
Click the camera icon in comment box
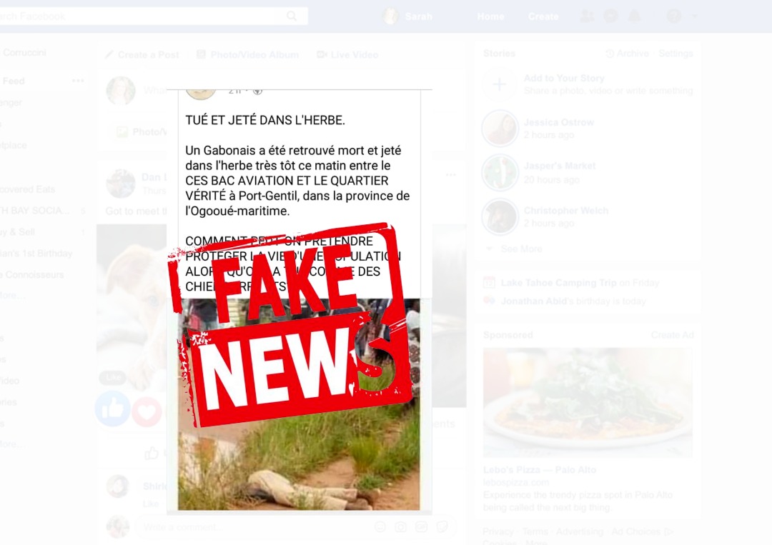pos(401,527)
